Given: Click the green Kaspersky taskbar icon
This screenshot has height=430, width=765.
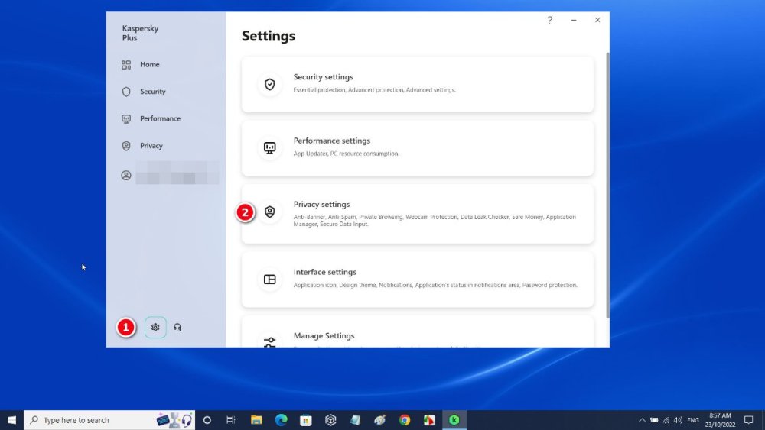Looking at the screenshot, I should 454,420.
